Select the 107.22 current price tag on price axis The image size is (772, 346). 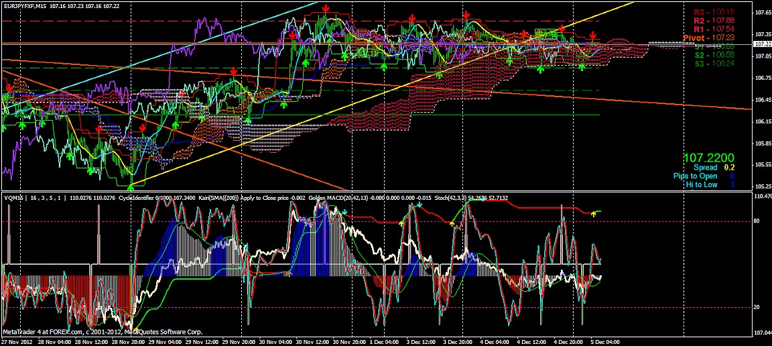tap(762, 44)
